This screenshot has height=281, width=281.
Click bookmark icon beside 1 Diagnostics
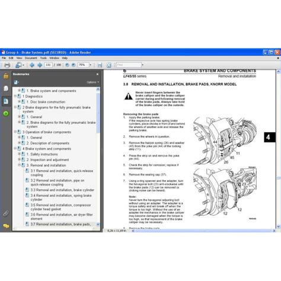19,96
